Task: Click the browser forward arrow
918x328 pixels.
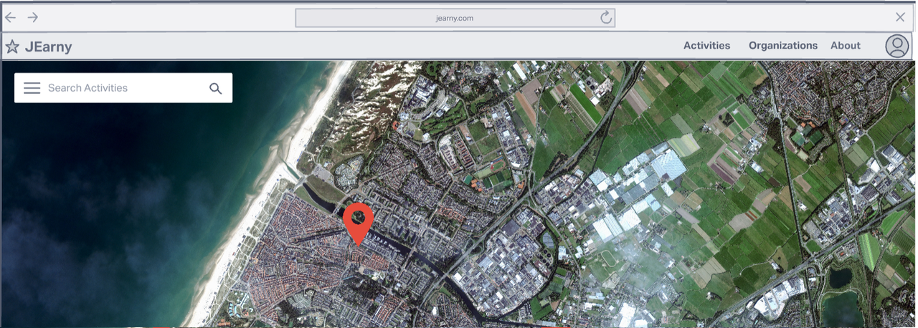Action: pyautogui.click(x=33, y=17)
